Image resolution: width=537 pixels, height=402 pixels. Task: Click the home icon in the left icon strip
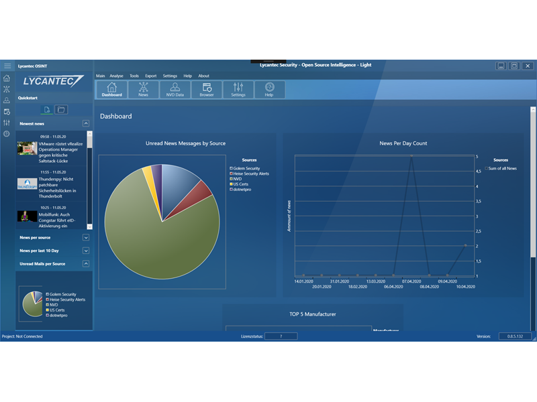click(7, 78)
